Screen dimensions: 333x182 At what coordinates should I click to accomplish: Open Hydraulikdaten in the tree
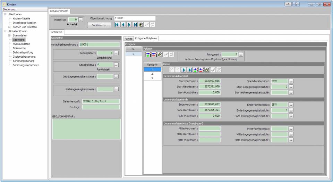(x=21, y=44)
